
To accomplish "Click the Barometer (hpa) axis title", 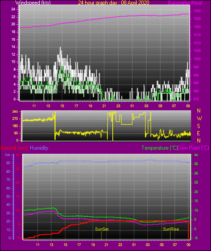I will click(x=185, y=3).
